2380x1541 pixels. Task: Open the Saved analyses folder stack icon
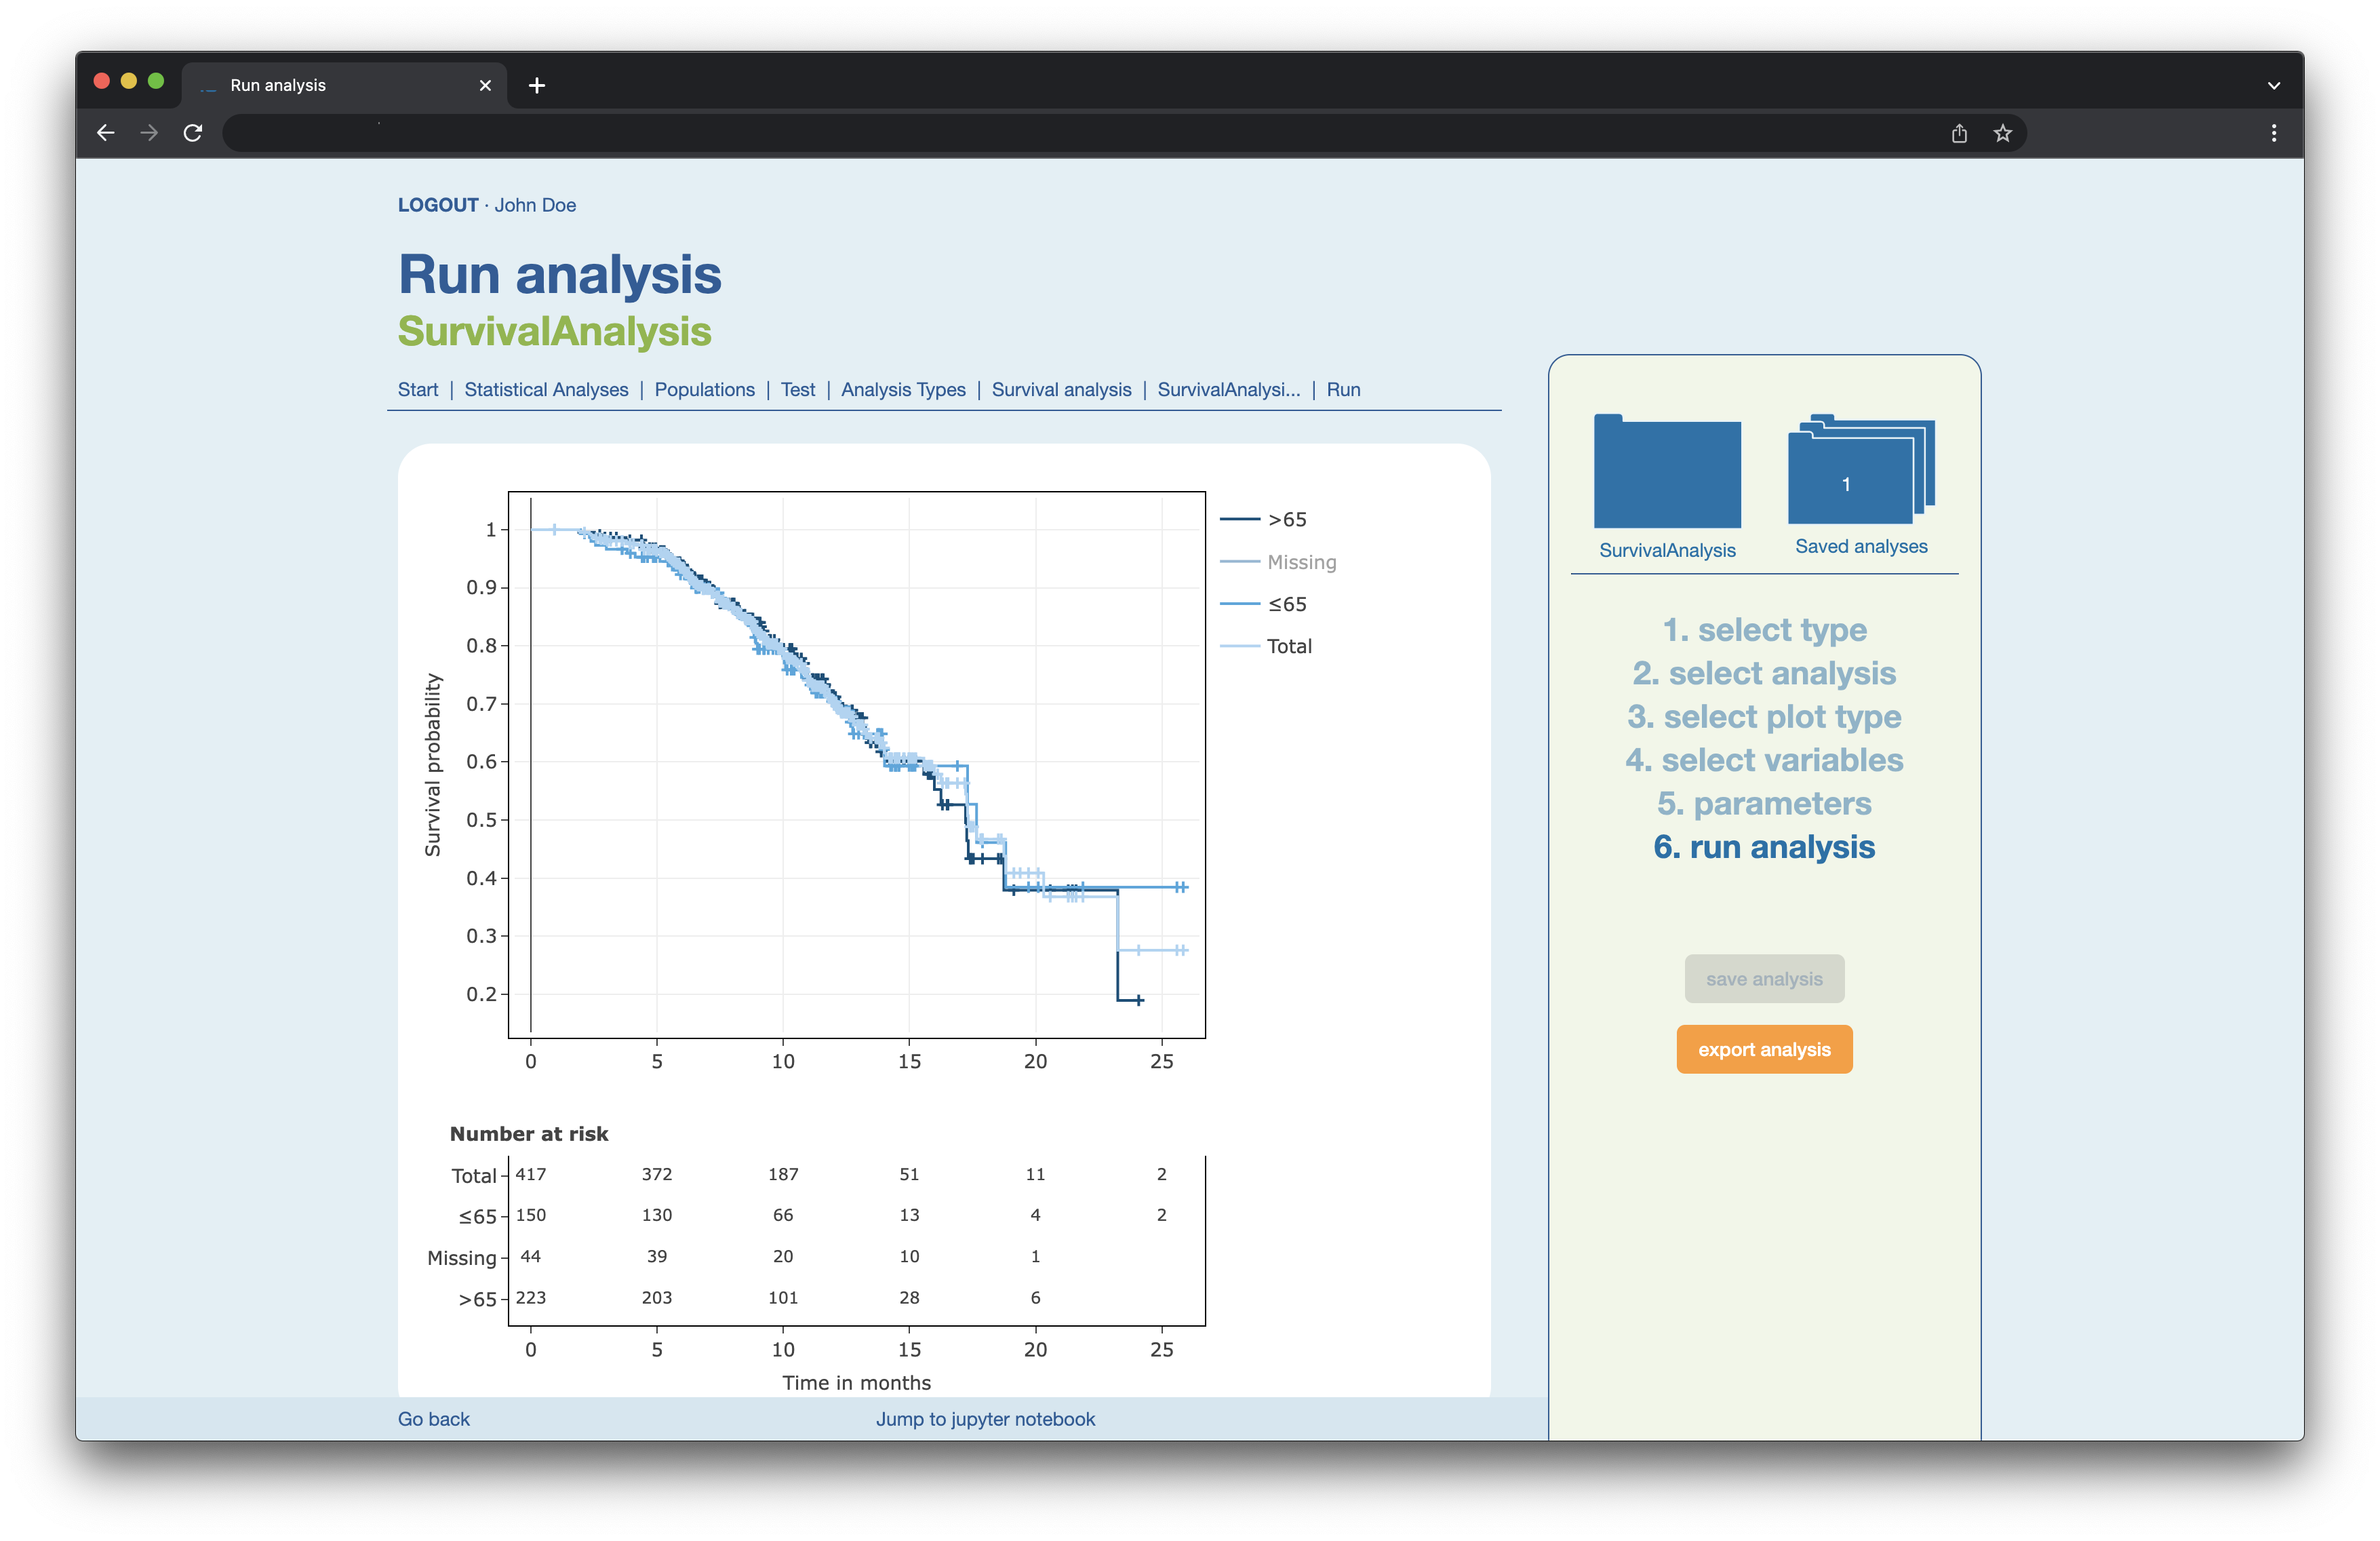click(x=1861, y=469)
